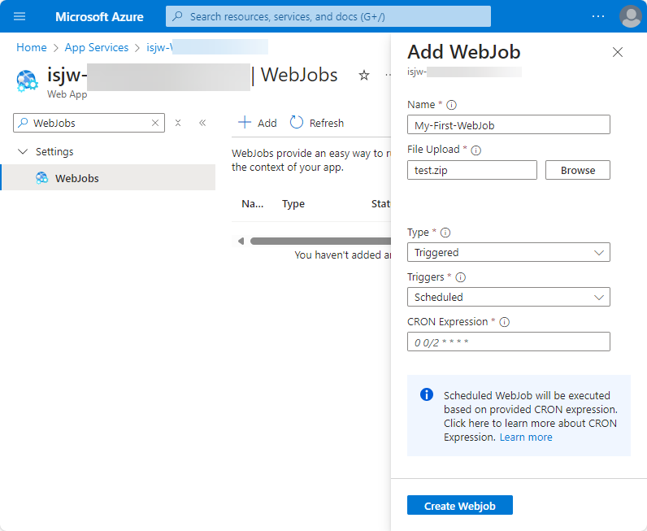The height and width of the screenshot is (531, 647).
Task: Go to App Services breadcrumb
Action: pyautogui.click(x=97, y=47)
